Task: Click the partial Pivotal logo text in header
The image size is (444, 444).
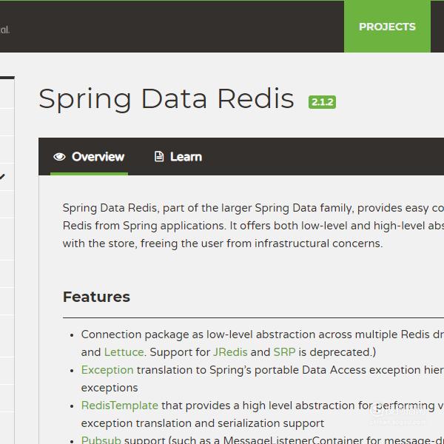Action: [x=5, y=30]
